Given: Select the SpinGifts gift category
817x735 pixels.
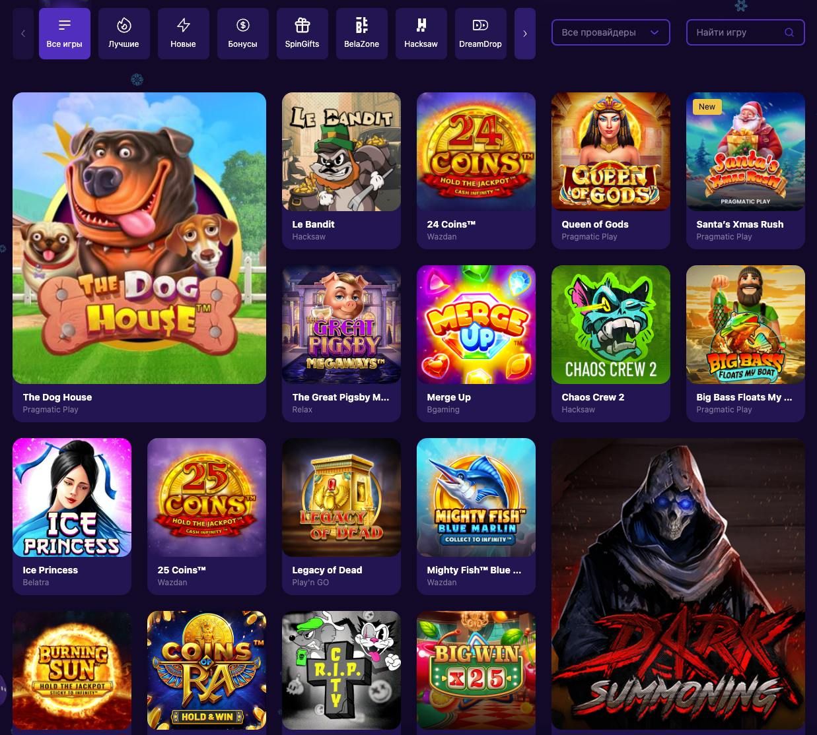Looking at the screenshot, I should click(x=302, y=34).
